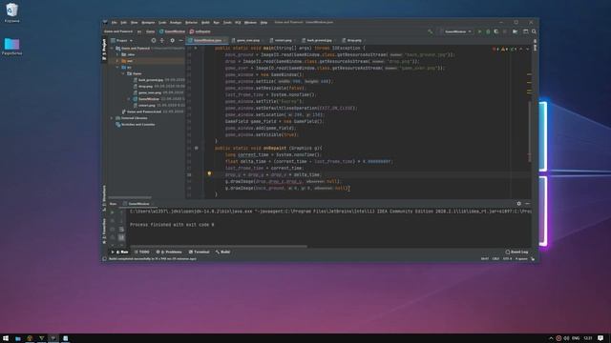Image resolution: width=611 pixels, height=343 pixels.
Task: Click the gutter marker beside onRepaint method
Action: (197, 148)
